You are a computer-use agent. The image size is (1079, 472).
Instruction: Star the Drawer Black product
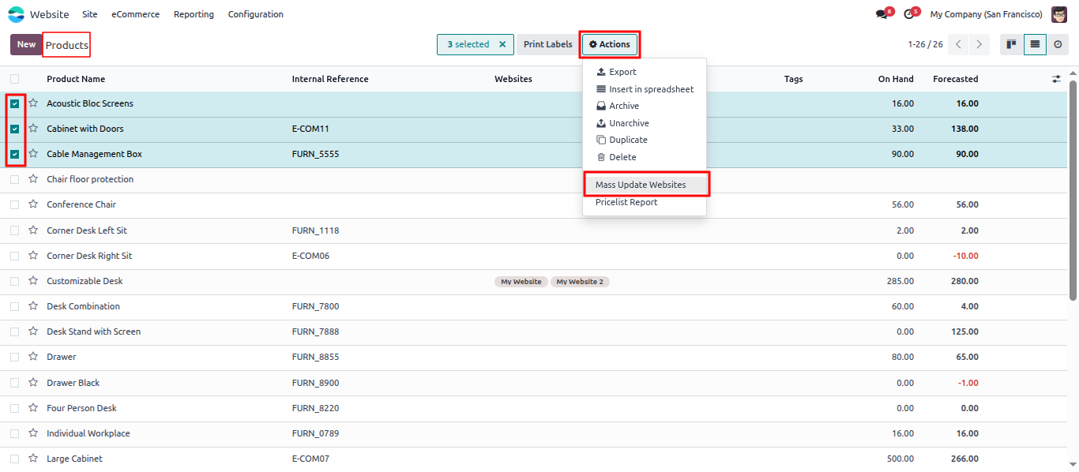tap(33, 383)
